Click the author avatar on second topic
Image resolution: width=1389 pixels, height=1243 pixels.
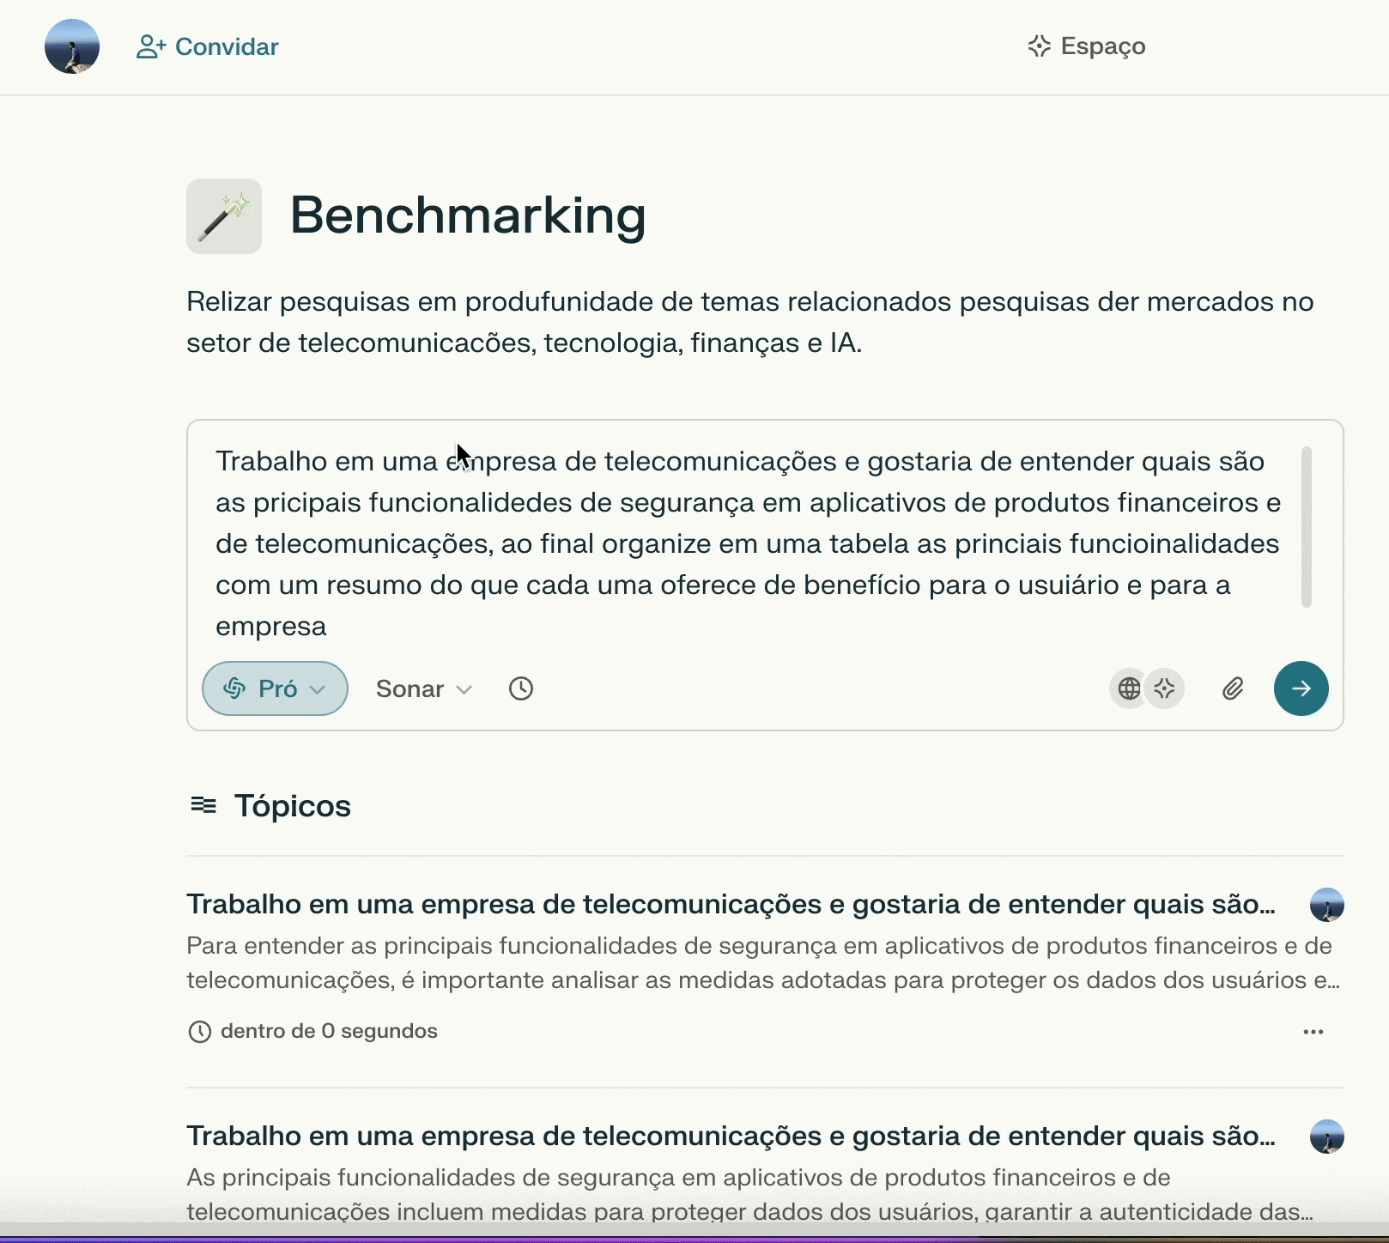tap(1327, 1137)
